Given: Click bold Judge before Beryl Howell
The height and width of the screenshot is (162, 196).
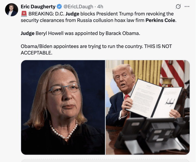Looking at the screenshot, I should pyautogui.click(x=27, y=33).
